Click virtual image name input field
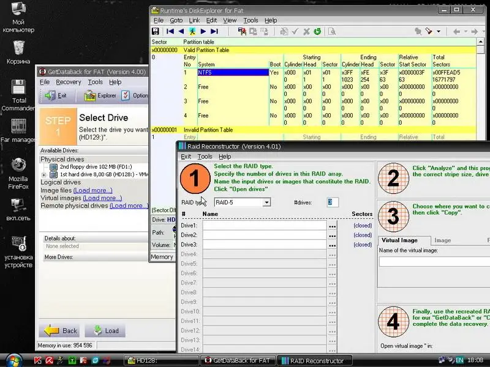 pyautogui.click(x=434, y=262)
